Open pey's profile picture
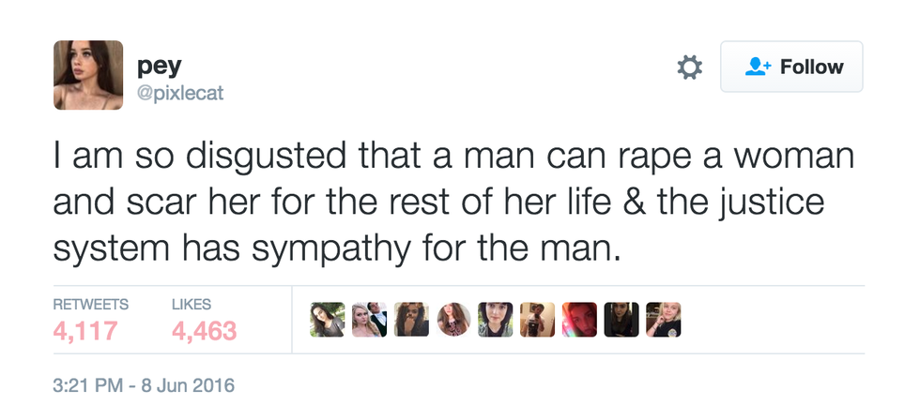This screenshot has width=920, height=405. click(88, 75)
